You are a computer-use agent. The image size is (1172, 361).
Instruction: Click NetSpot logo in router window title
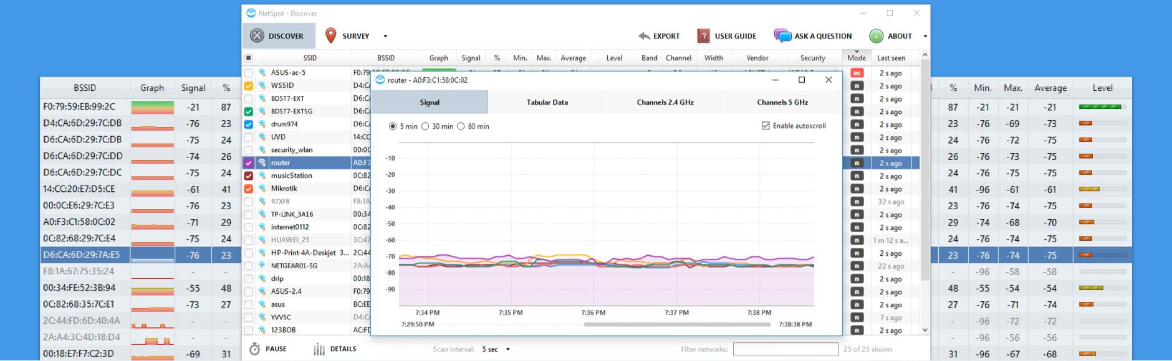point(380,80)
